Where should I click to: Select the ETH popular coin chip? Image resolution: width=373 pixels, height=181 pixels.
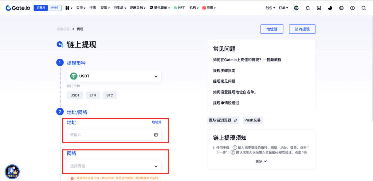click(x=93, y=95)
